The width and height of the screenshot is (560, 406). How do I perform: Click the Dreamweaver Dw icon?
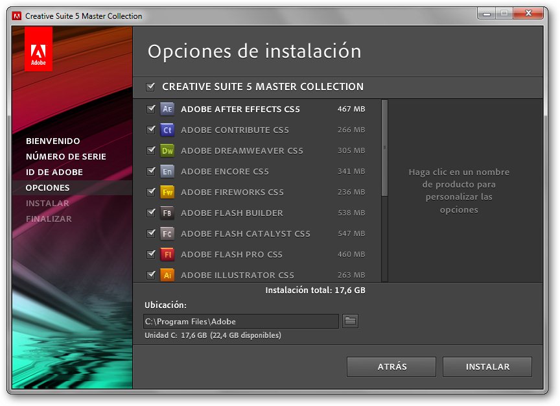[x=167, y=150]
